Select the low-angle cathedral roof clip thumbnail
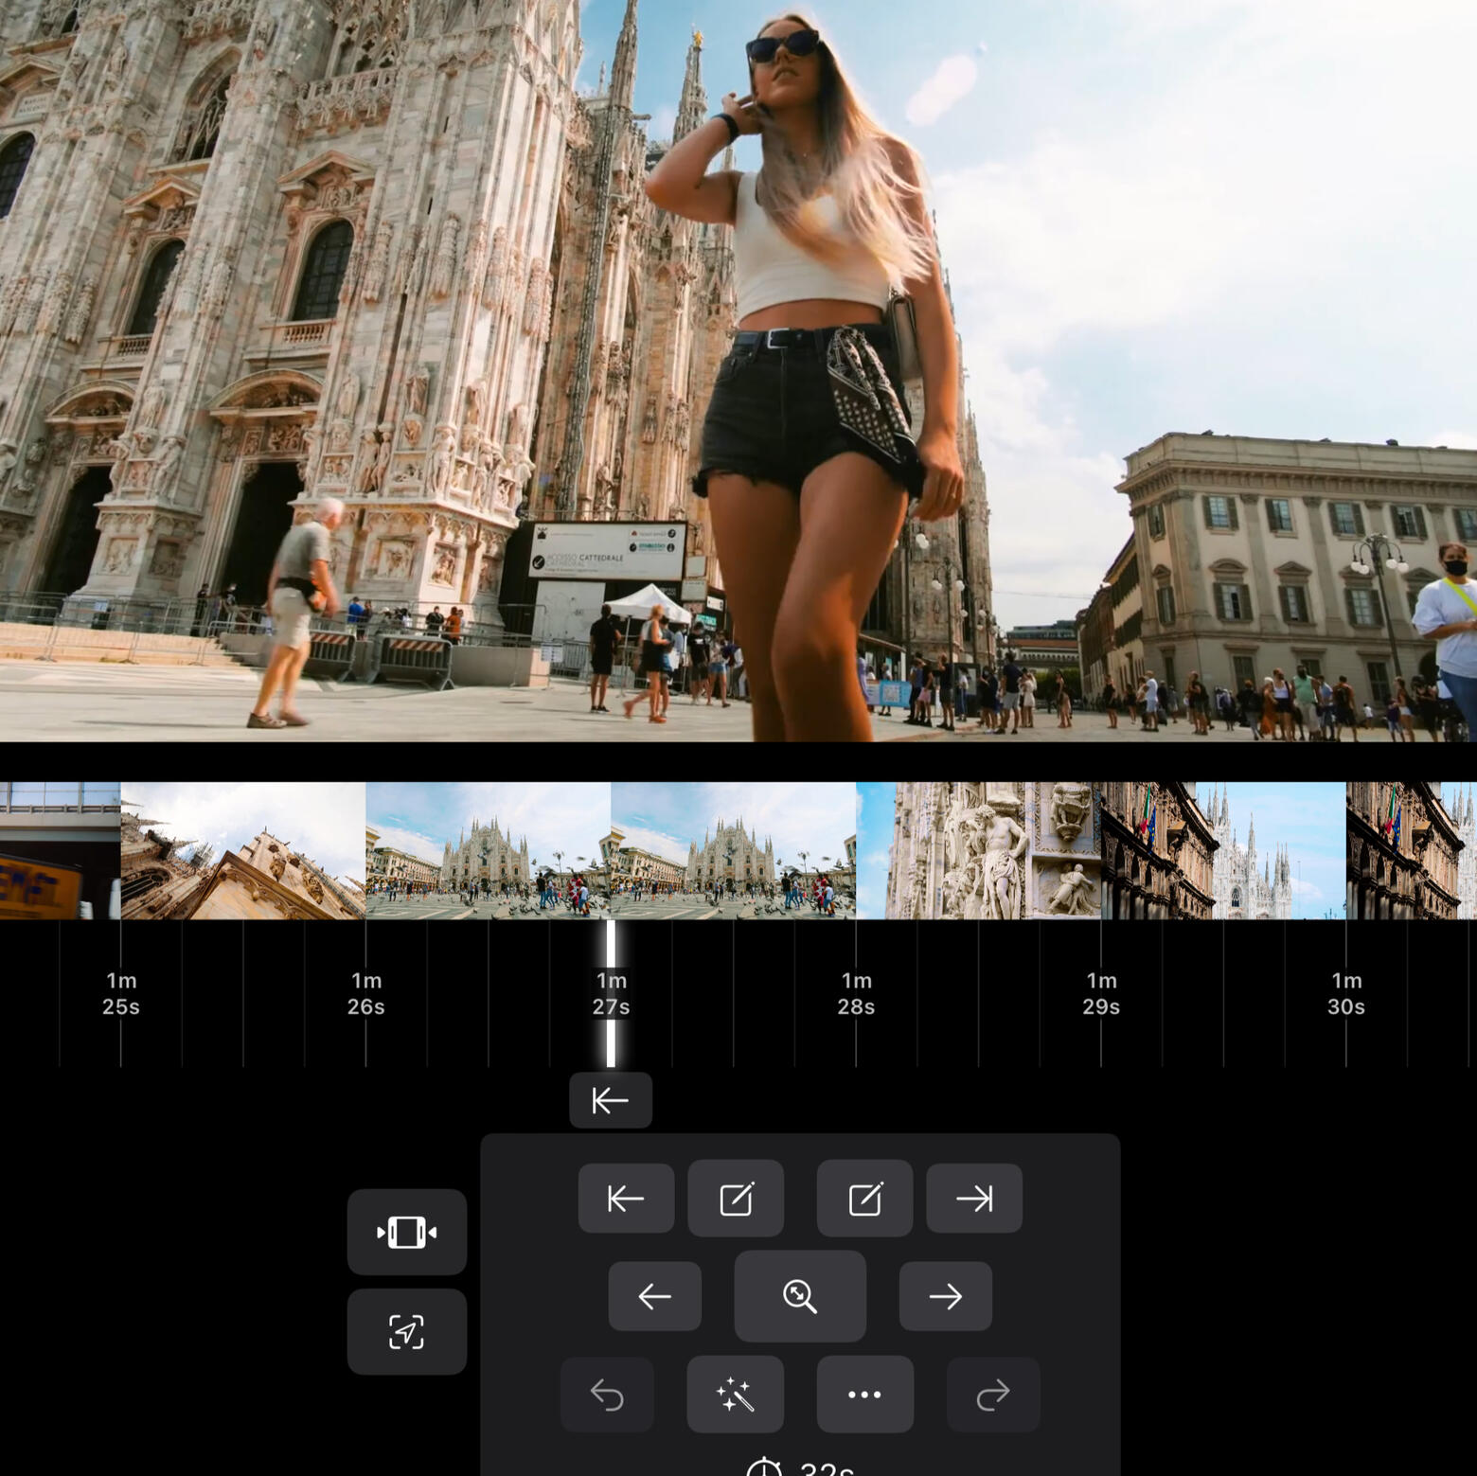Image resolution: width=1477 pixels, height=1476 pixels. (x=242, y=850)
